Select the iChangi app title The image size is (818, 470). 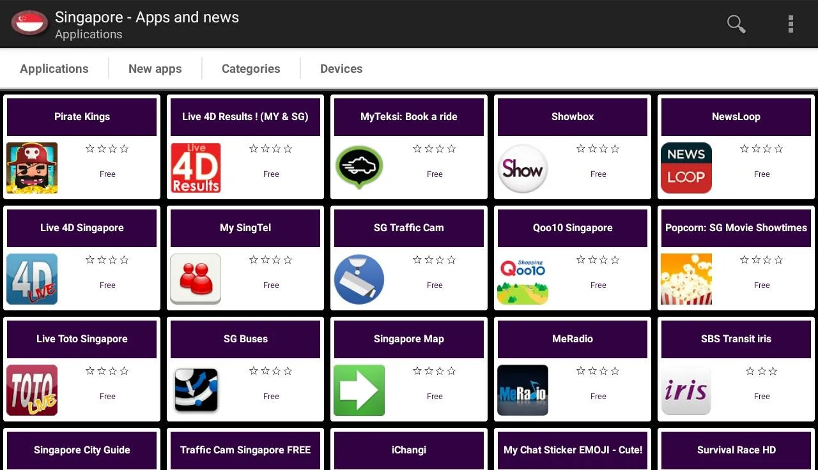409,450
